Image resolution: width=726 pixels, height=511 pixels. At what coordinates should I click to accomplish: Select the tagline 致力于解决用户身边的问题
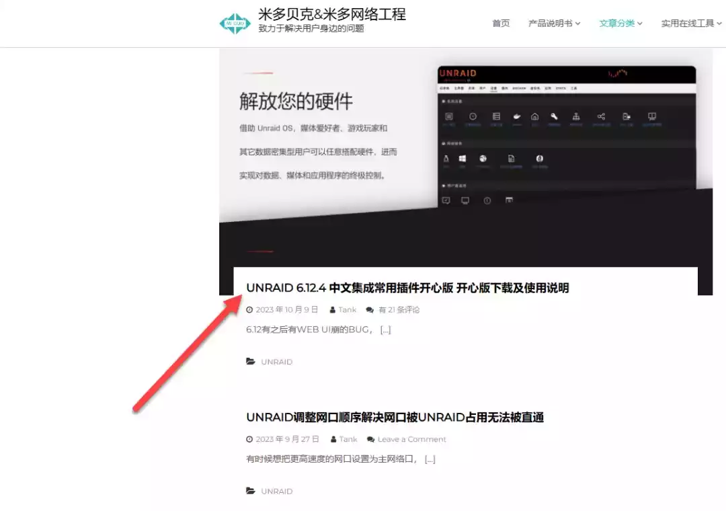click(311, 28)
